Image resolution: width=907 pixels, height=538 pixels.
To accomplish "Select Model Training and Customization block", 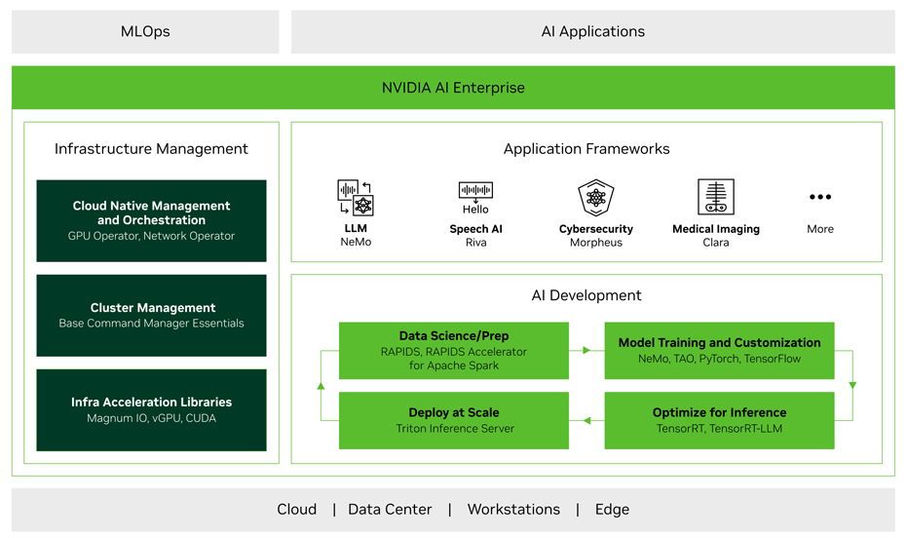I will pos(720,351).
